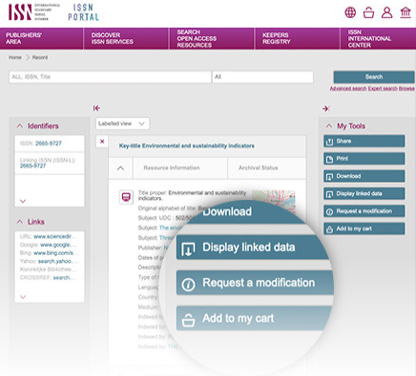Click Linking ISSN 2665-9727 value
This screenshot has width=416, height=376.
(32, 166)
